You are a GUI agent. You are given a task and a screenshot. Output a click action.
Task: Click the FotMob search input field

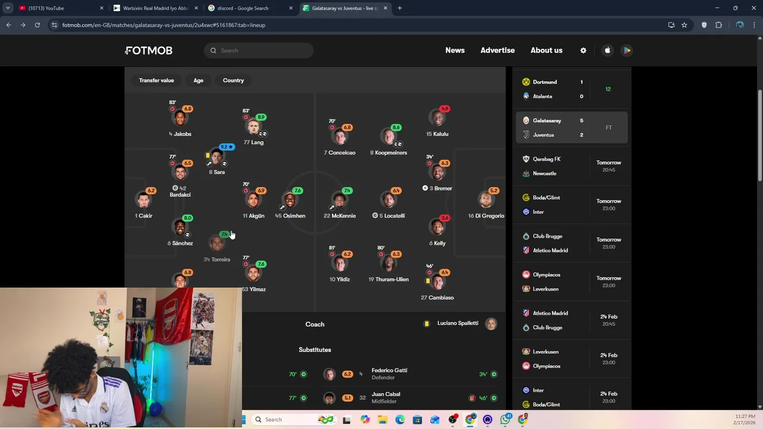pyautogui.click(x=258, y=51)
